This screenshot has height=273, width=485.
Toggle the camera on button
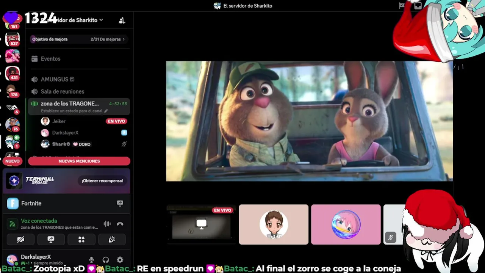pyautogui.click(x=20, y=239)
